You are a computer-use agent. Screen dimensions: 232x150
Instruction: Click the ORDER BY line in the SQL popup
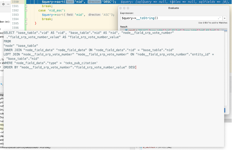70,67
